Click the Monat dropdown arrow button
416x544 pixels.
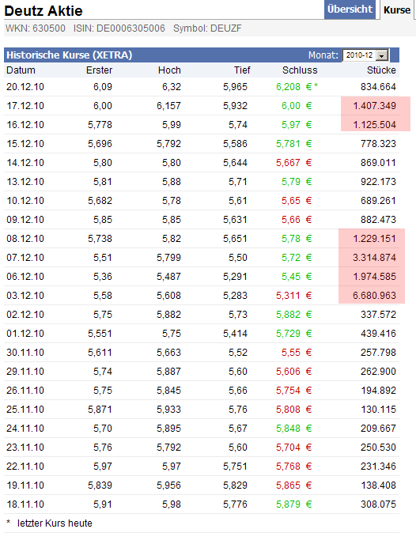pos(382,55)
